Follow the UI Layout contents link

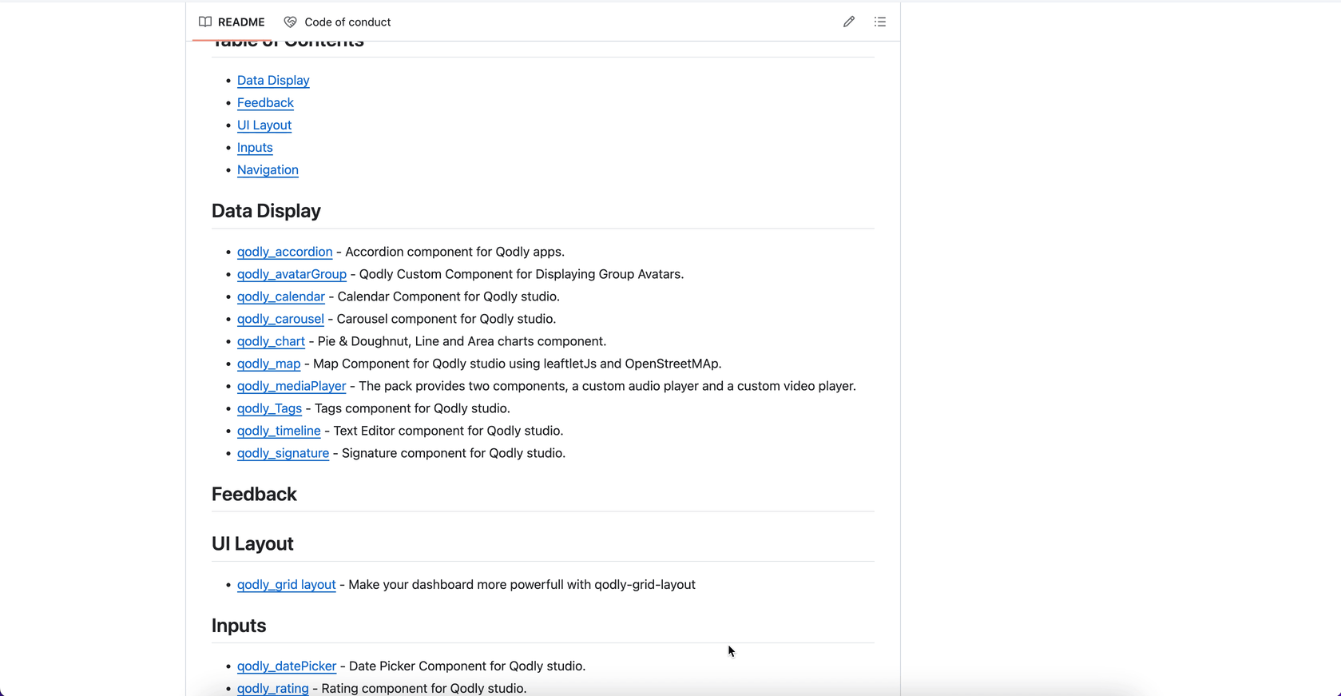(x=264, y=125)
